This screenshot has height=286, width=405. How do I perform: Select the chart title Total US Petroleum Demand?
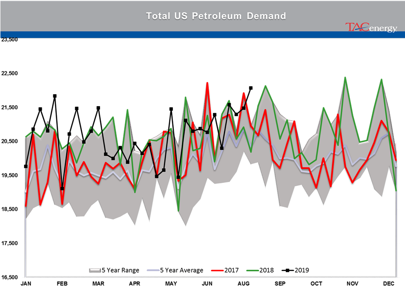pos(216,16)
